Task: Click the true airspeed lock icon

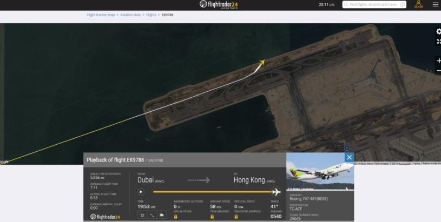Action: point(212,217)
